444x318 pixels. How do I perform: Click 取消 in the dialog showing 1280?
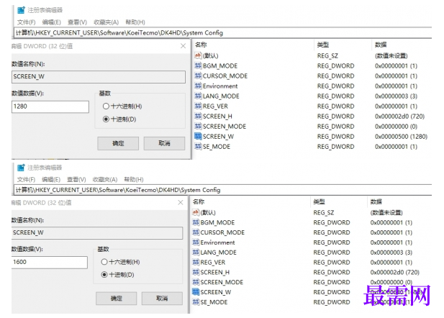click(164, 143)
